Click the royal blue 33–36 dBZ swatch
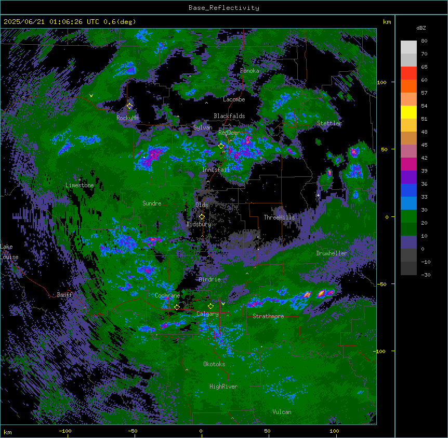Screen dimensions: 448x438 409,190
